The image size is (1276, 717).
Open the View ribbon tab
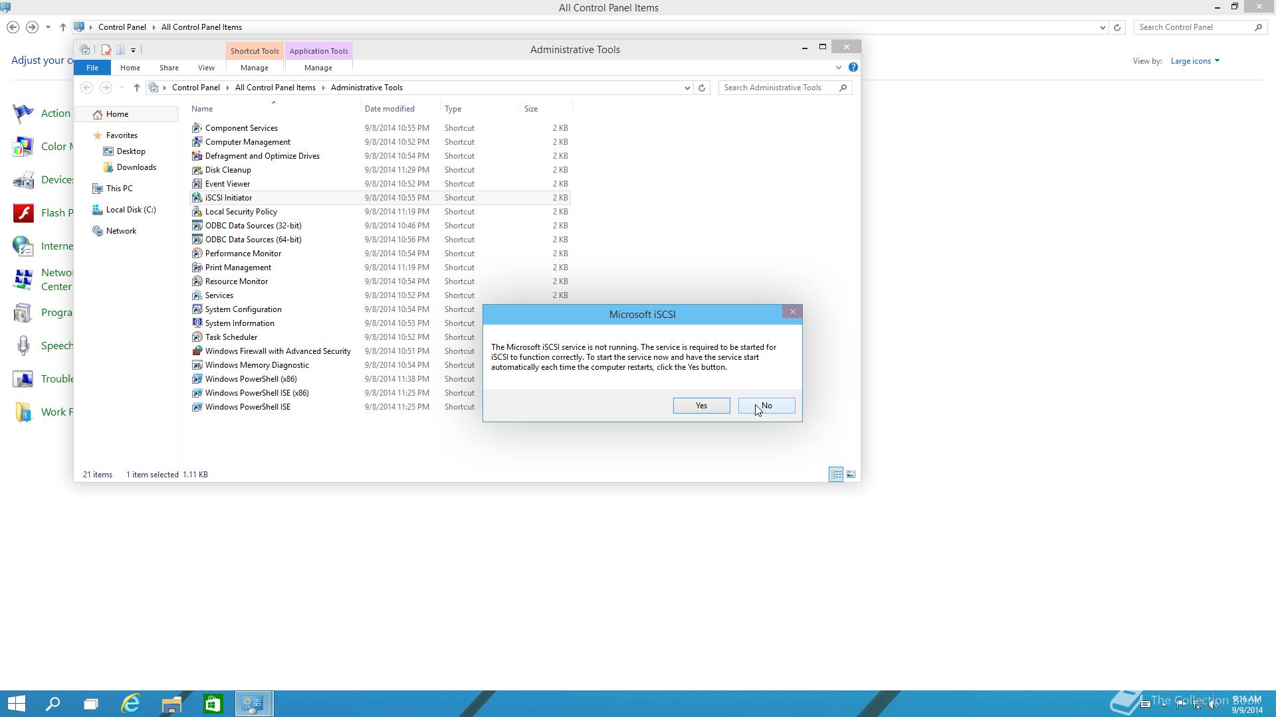[206, 68]
